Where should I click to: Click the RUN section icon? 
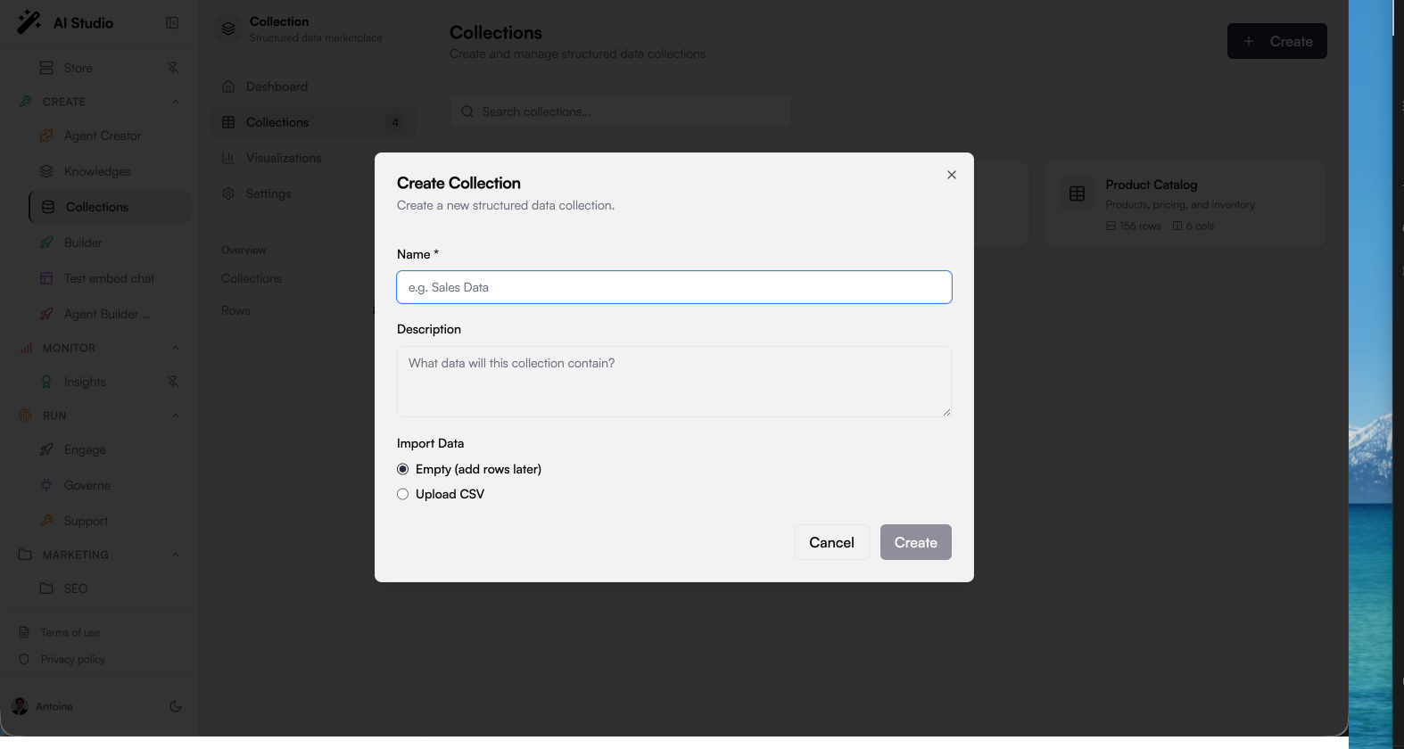pyautogui.click(x=25, y=416)
